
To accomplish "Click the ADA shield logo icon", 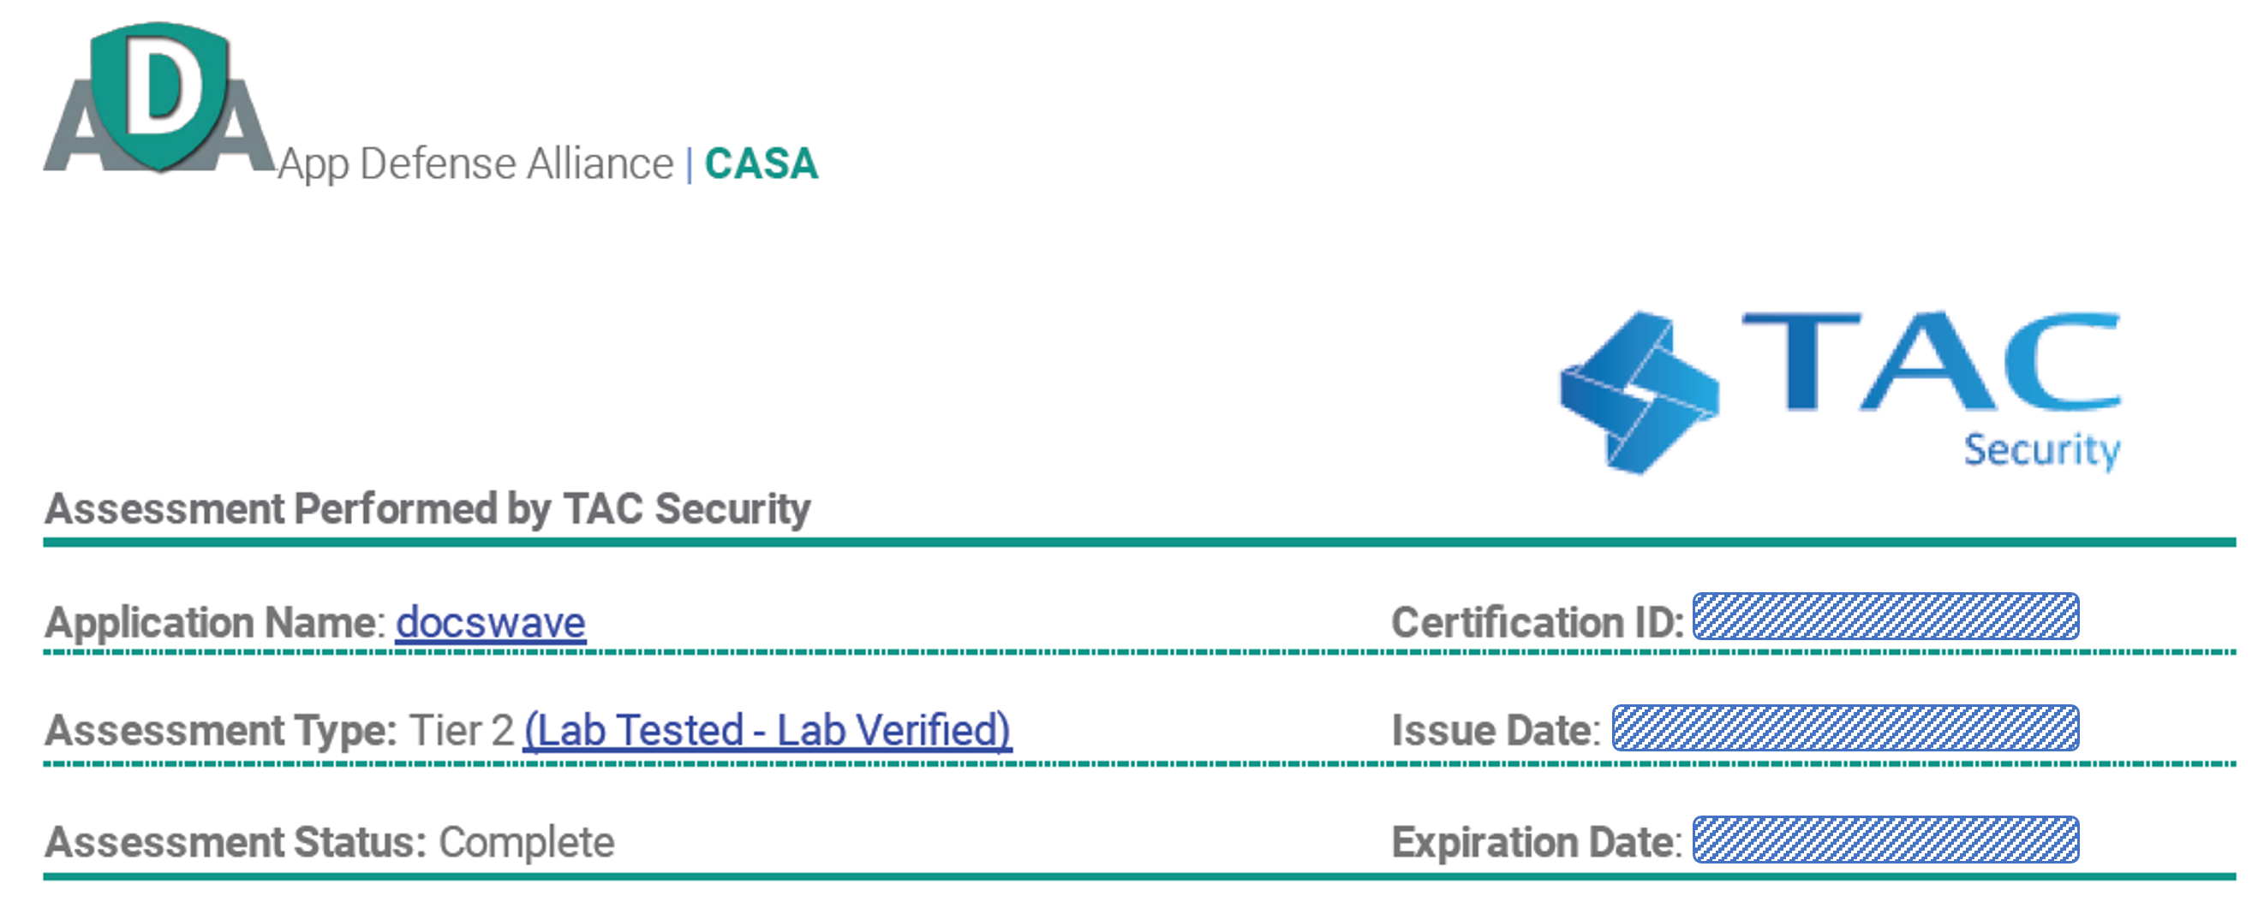I will 159,98.
